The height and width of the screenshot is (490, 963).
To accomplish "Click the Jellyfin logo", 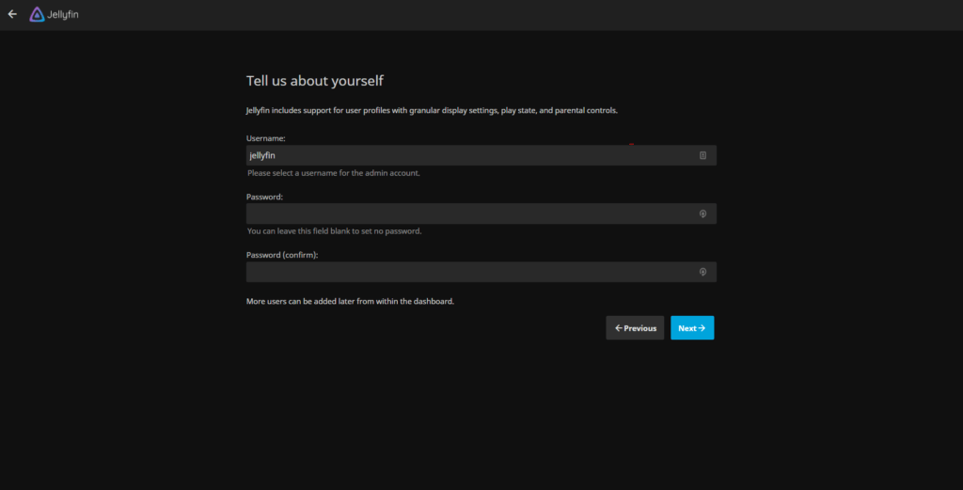I will (x=54, y=14).
